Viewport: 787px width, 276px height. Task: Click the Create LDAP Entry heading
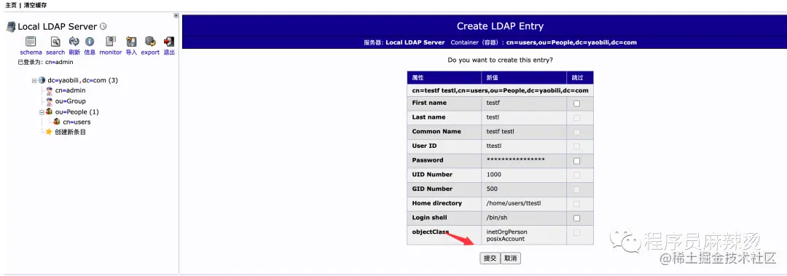coord(500,26)
